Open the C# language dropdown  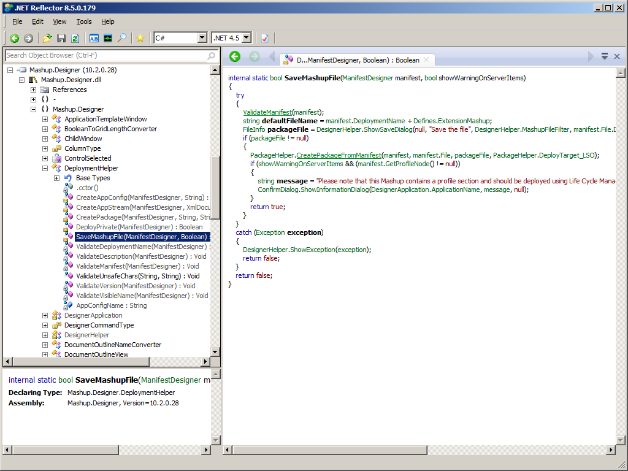pyautogui.click(x=202, y=38)
